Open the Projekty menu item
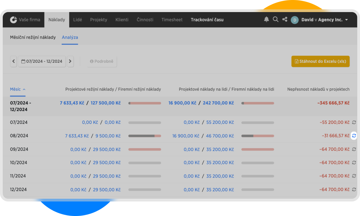 tap(99, 20)
